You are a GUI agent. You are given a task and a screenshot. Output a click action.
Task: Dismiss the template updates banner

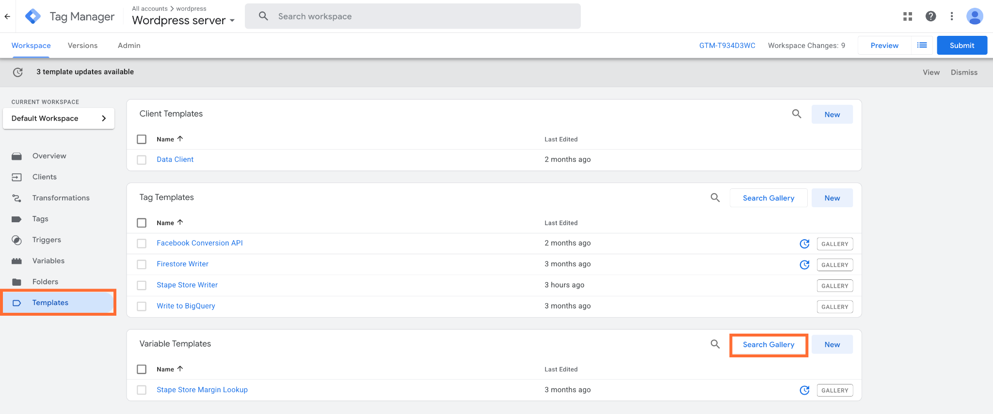[x=964, y=72]
